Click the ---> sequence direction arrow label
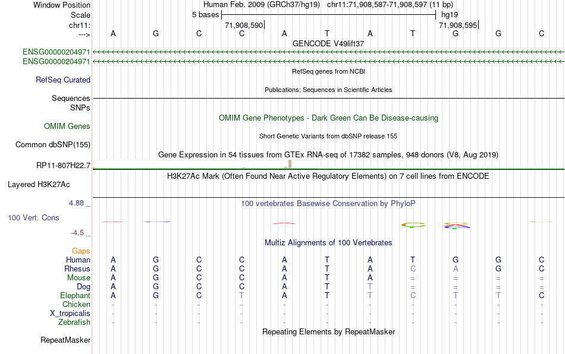This screenshot has width=565, height=354. click(x=84, y=34)
